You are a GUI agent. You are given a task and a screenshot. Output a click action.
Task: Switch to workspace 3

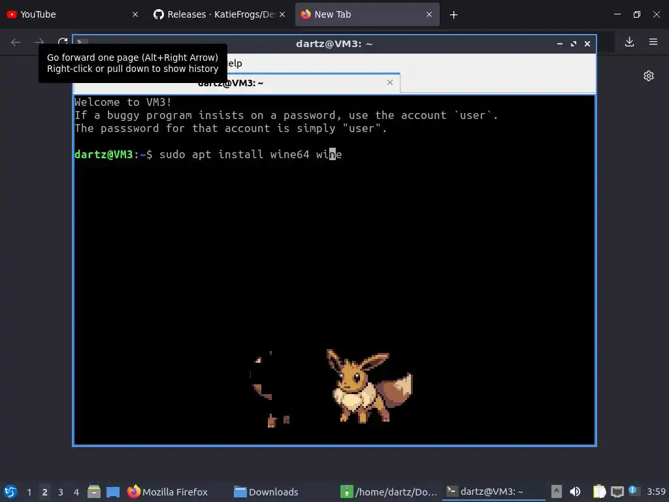pos(61,492)
